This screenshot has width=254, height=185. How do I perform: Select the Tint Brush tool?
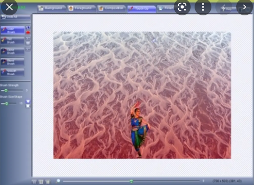point(12,41)
